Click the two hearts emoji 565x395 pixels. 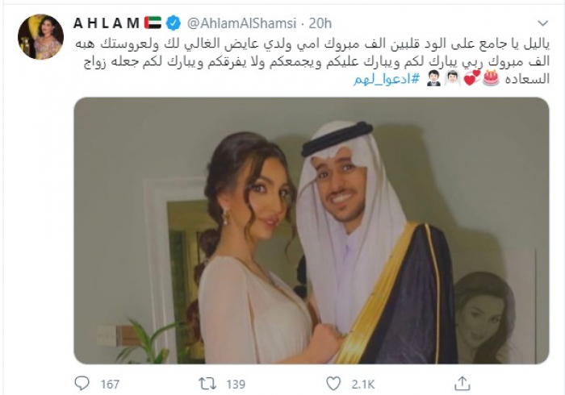[x=471, y=78]
